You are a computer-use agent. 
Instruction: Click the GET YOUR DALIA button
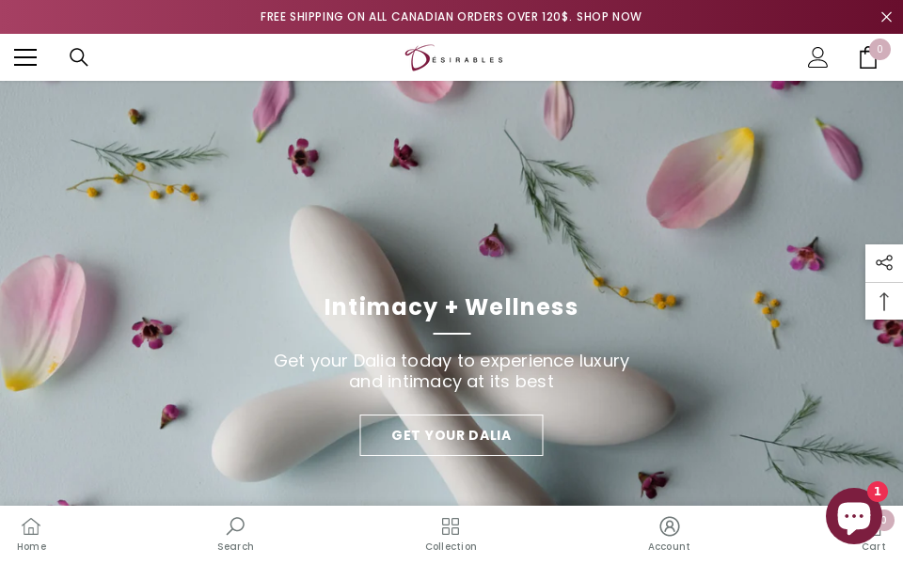[x=451, y=435]
